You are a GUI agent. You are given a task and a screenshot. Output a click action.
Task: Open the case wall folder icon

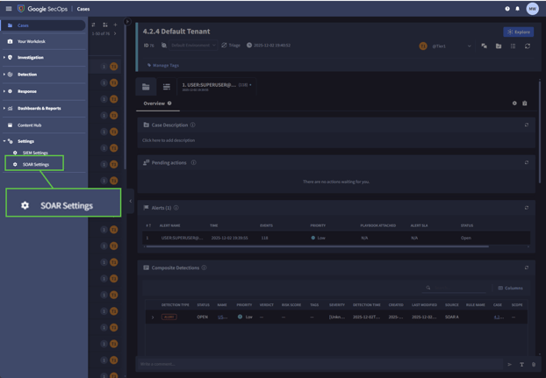147,87
